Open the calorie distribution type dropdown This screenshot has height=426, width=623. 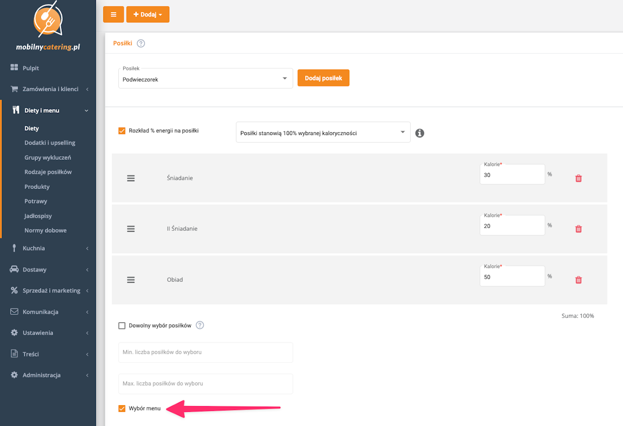coord(323,133)
